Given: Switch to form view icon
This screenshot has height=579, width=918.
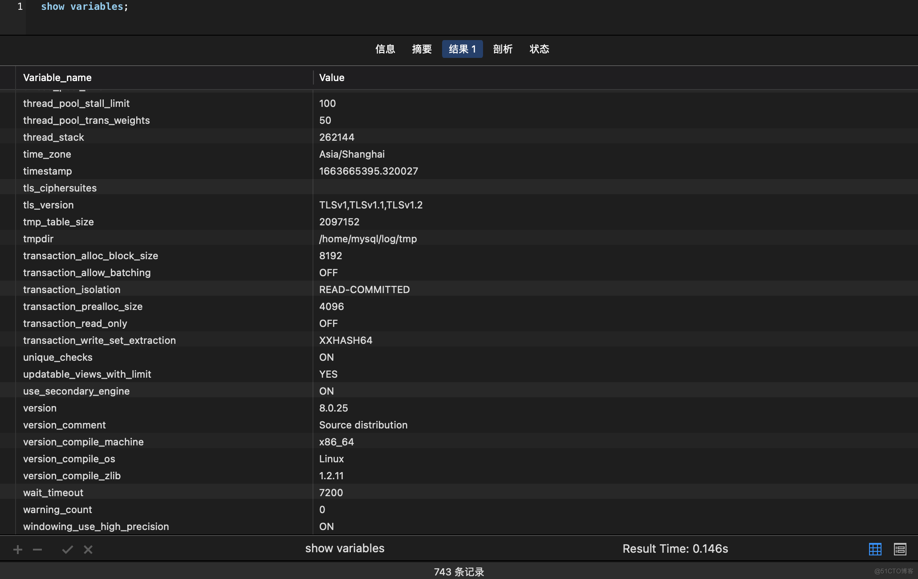Looking at the screenshot, I should (x=900, y=549).
